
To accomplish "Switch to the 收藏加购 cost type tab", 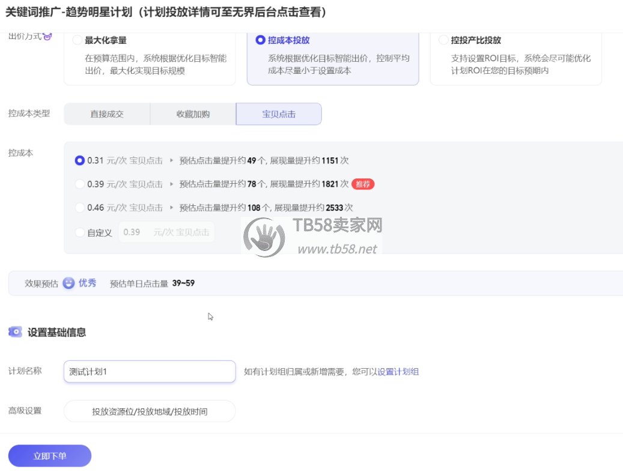I will point(193,114).
